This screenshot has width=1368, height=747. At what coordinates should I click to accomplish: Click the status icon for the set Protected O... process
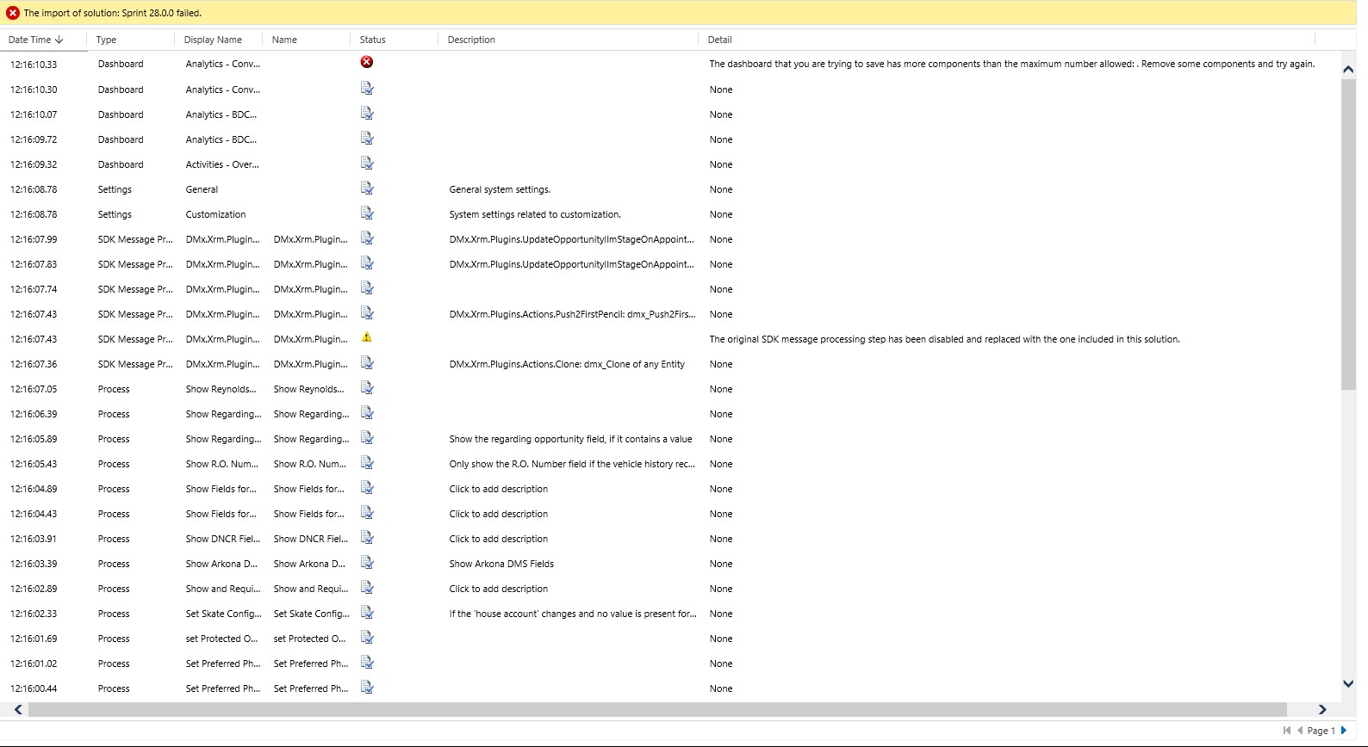point(367,637)
